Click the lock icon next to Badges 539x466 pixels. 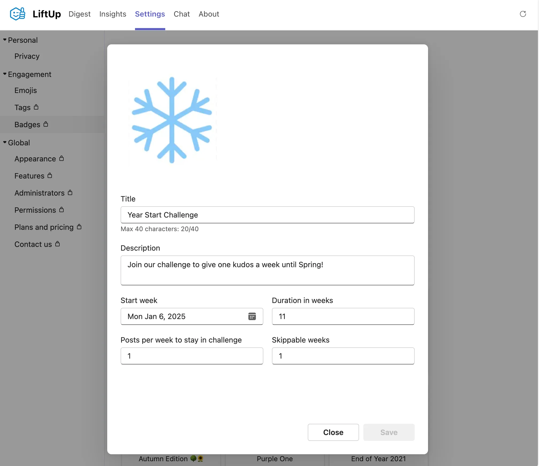(x=46, y=124)
